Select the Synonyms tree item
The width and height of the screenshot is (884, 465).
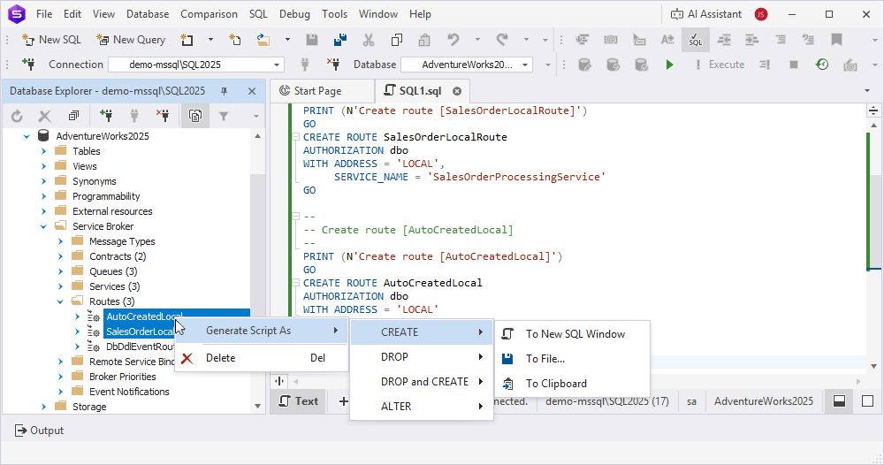coord(95,181)
